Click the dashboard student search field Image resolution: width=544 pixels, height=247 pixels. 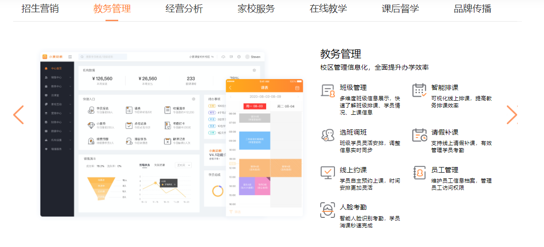click(103, 57)
